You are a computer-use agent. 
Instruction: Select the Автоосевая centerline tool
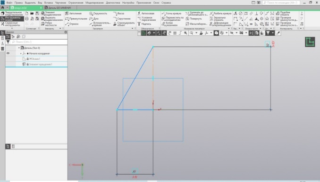click(146, 14)
